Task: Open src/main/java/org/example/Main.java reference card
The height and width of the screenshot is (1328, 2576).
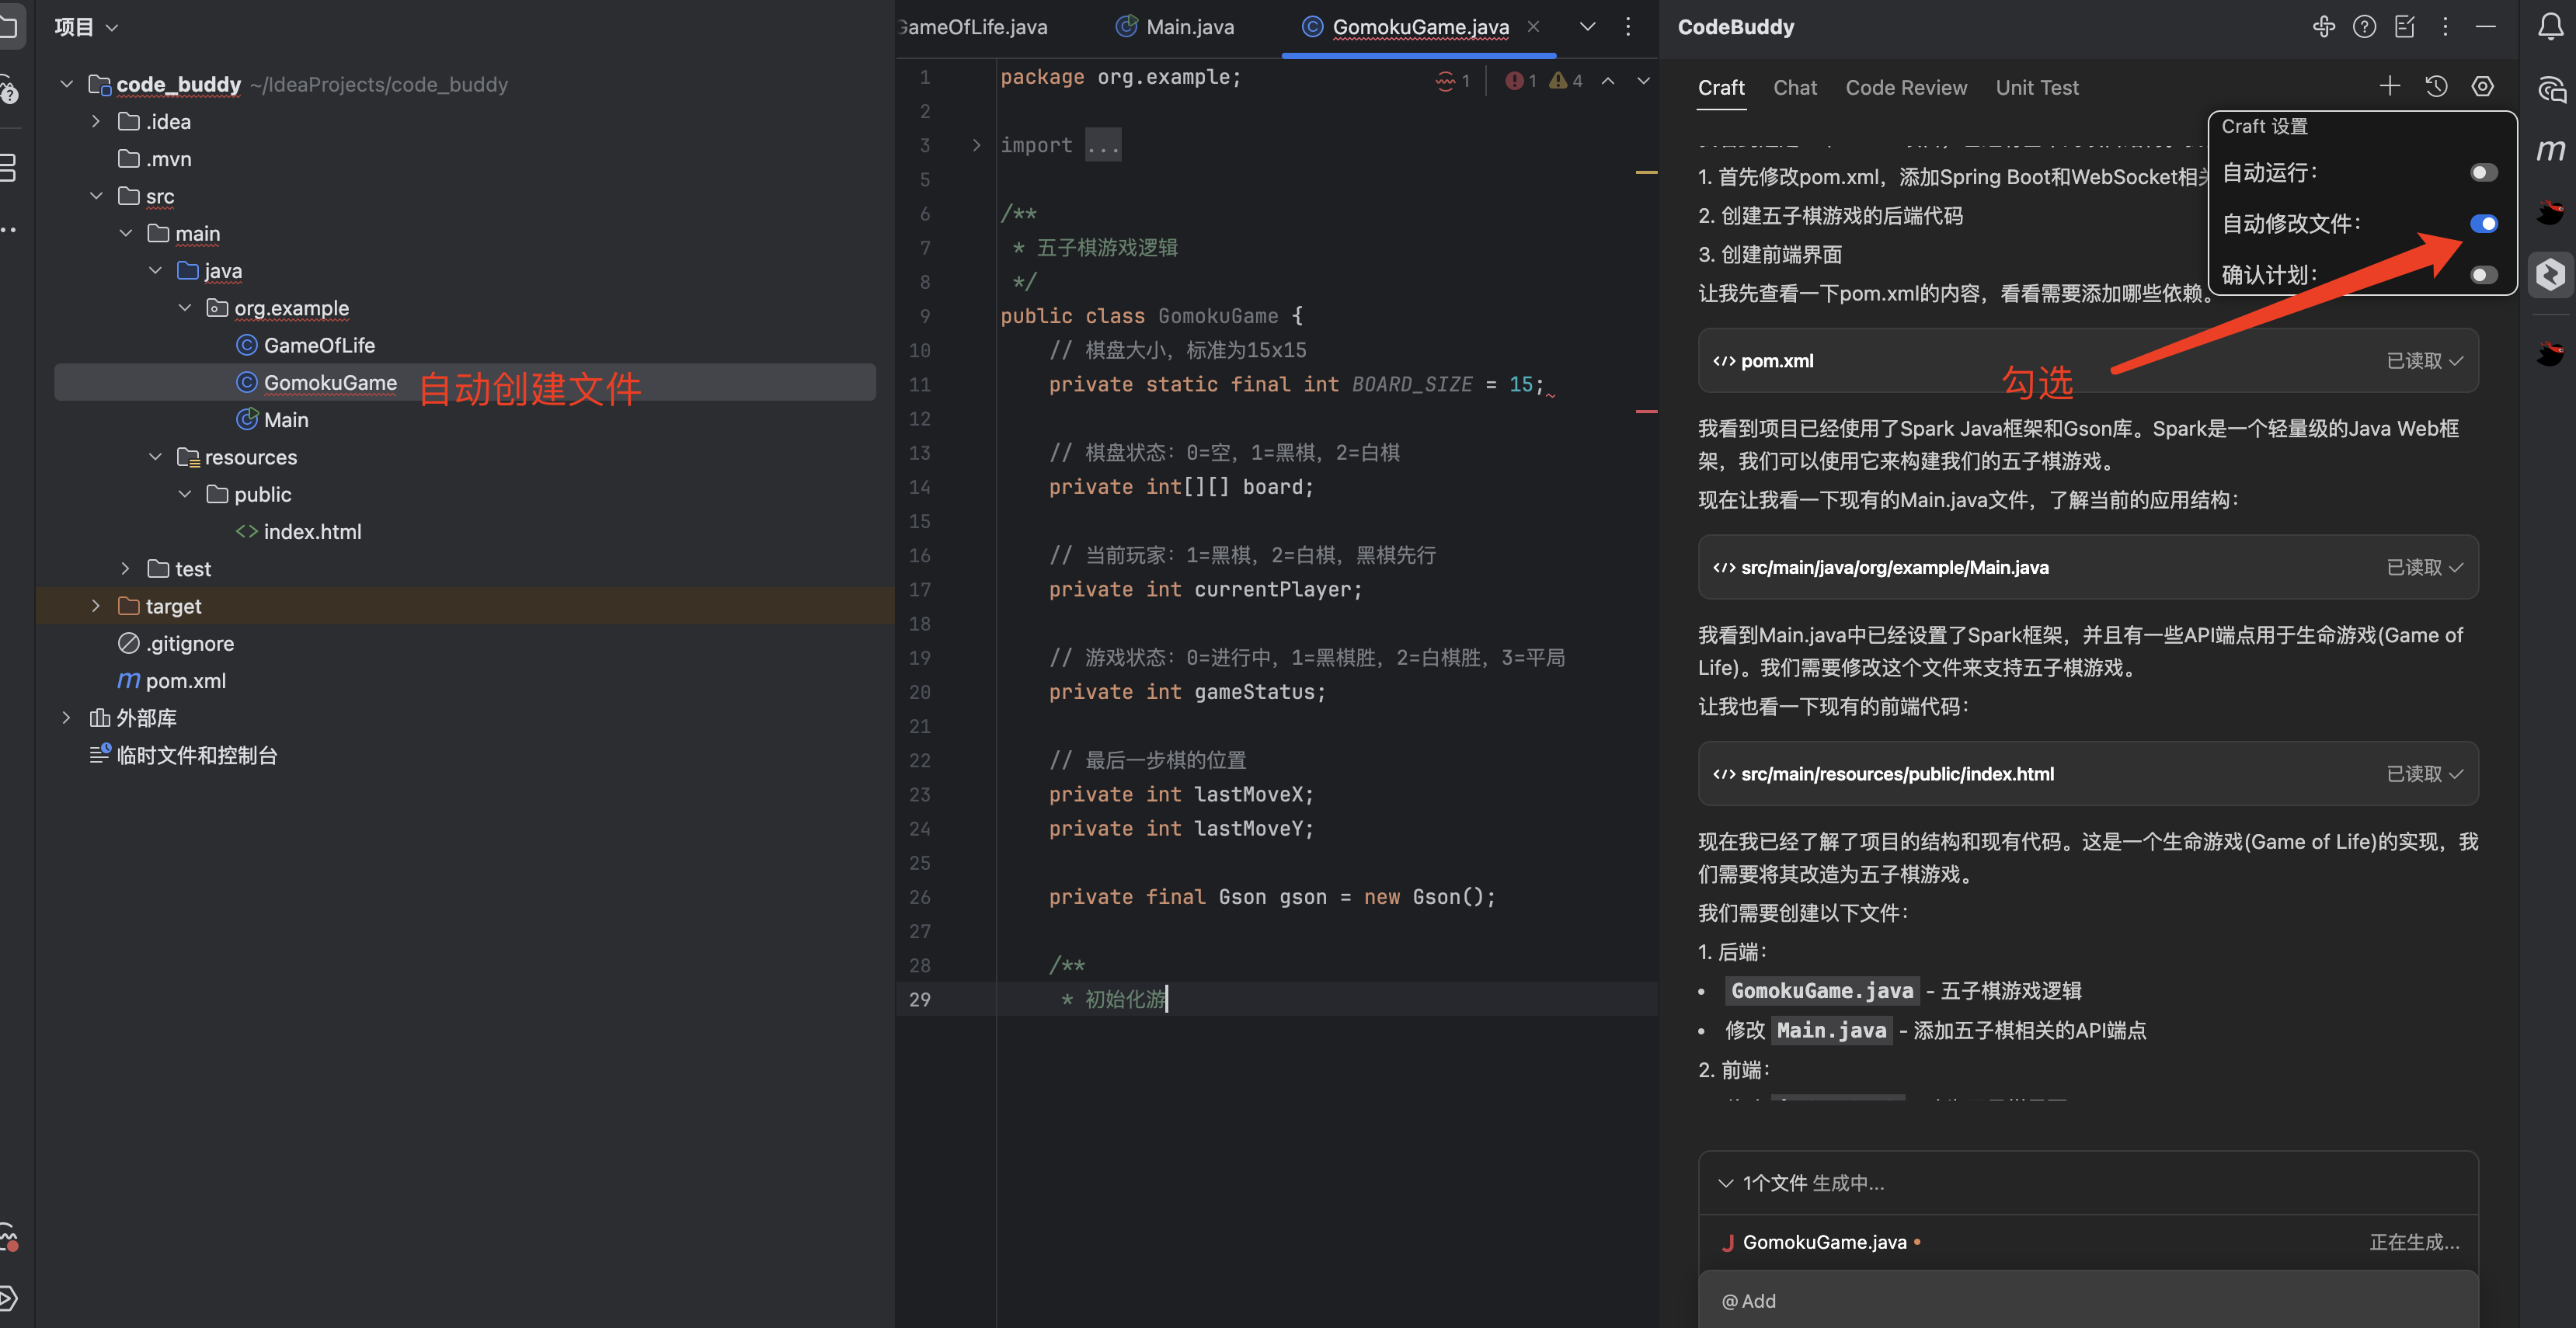Action: (x=2088, y=567)
